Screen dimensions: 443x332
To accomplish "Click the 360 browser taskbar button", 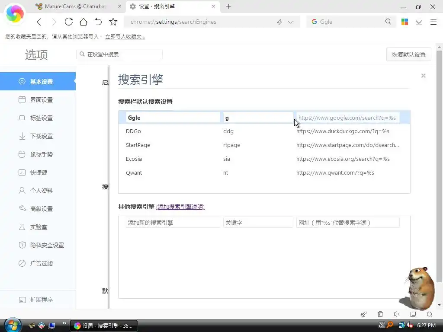I will [x=103, y=326].
